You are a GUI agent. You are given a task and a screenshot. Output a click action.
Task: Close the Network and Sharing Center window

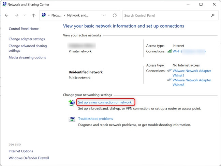[x=214, y=4]
